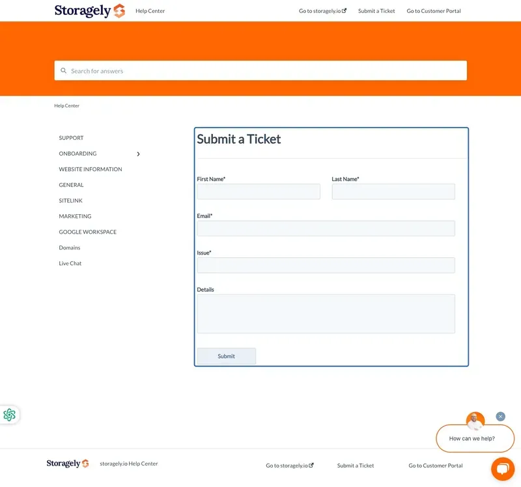Click the Storagely logo in the header

tap(90, 10)
